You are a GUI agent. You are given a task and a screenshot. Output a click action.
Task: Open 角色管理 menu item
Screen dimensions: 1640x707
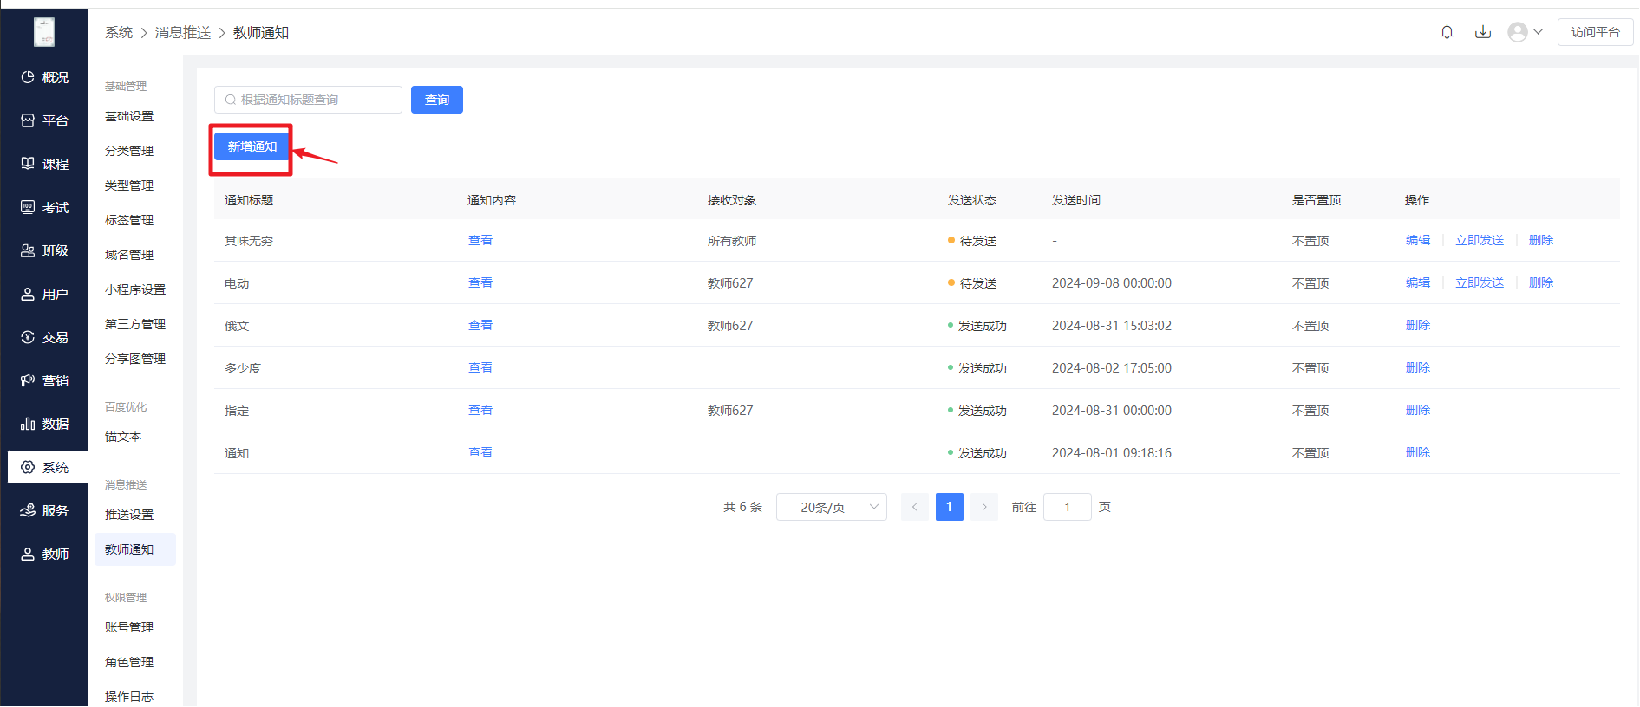pos(129,662)
